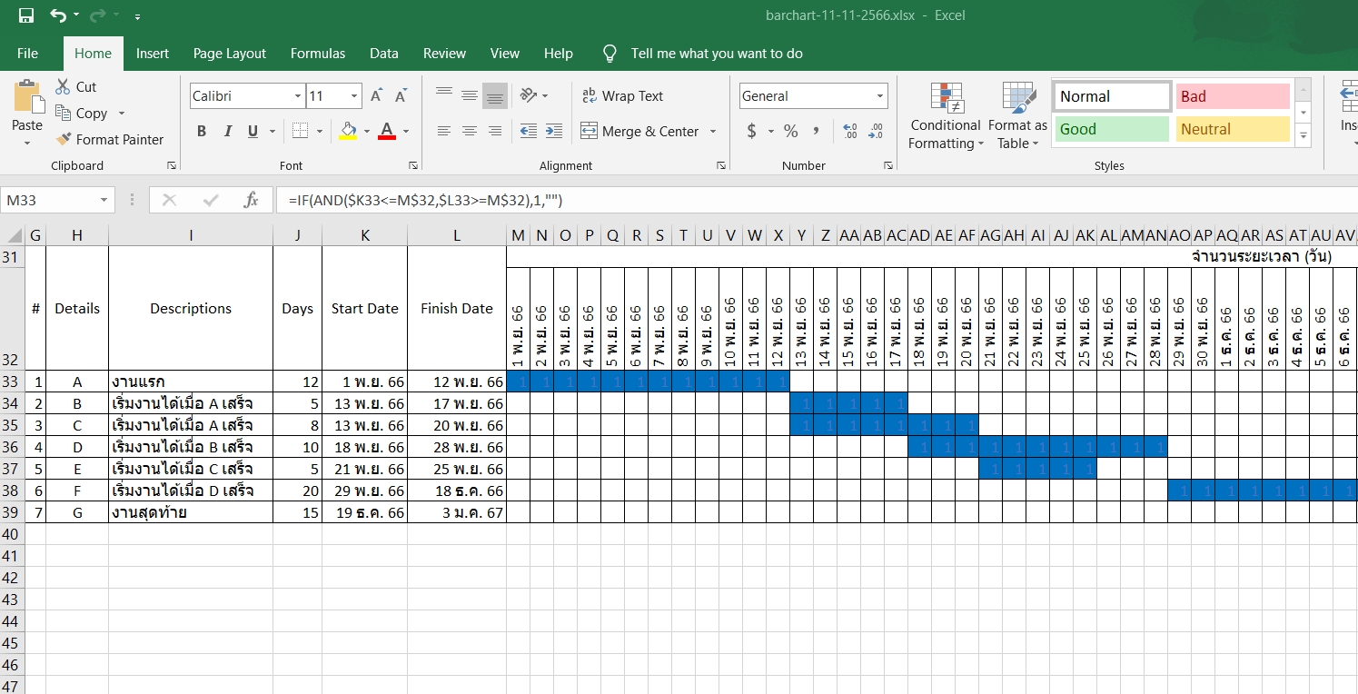Toggle Comma Style formatting
Screen dimensions: 1358x694
[816, 131]
